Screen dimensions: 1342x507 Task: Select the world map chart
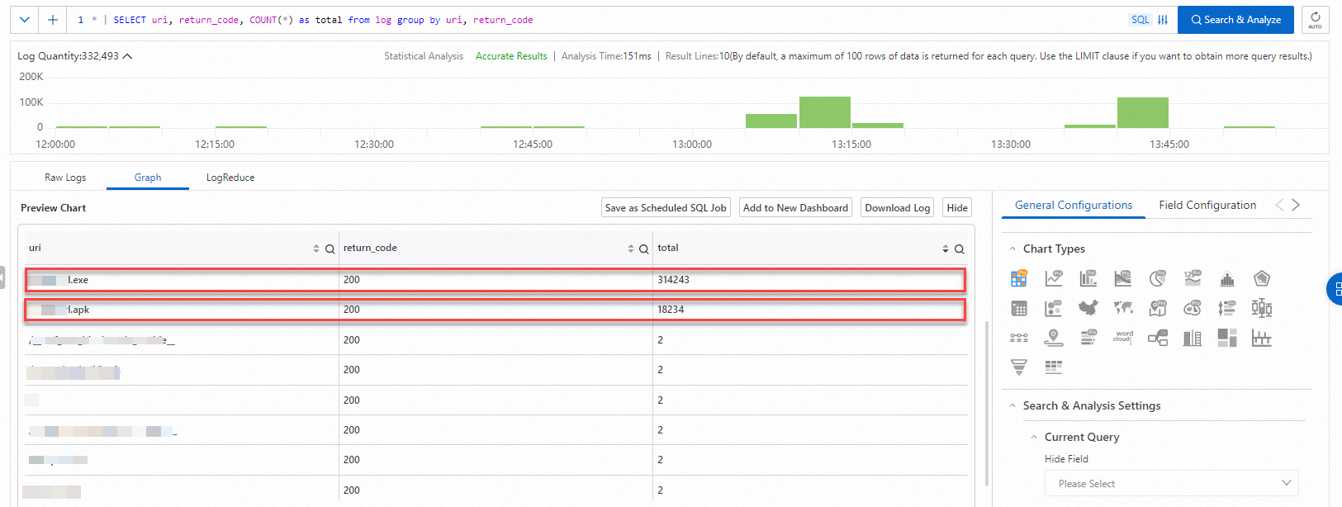pyautogui.click(x=1123, y=308)
